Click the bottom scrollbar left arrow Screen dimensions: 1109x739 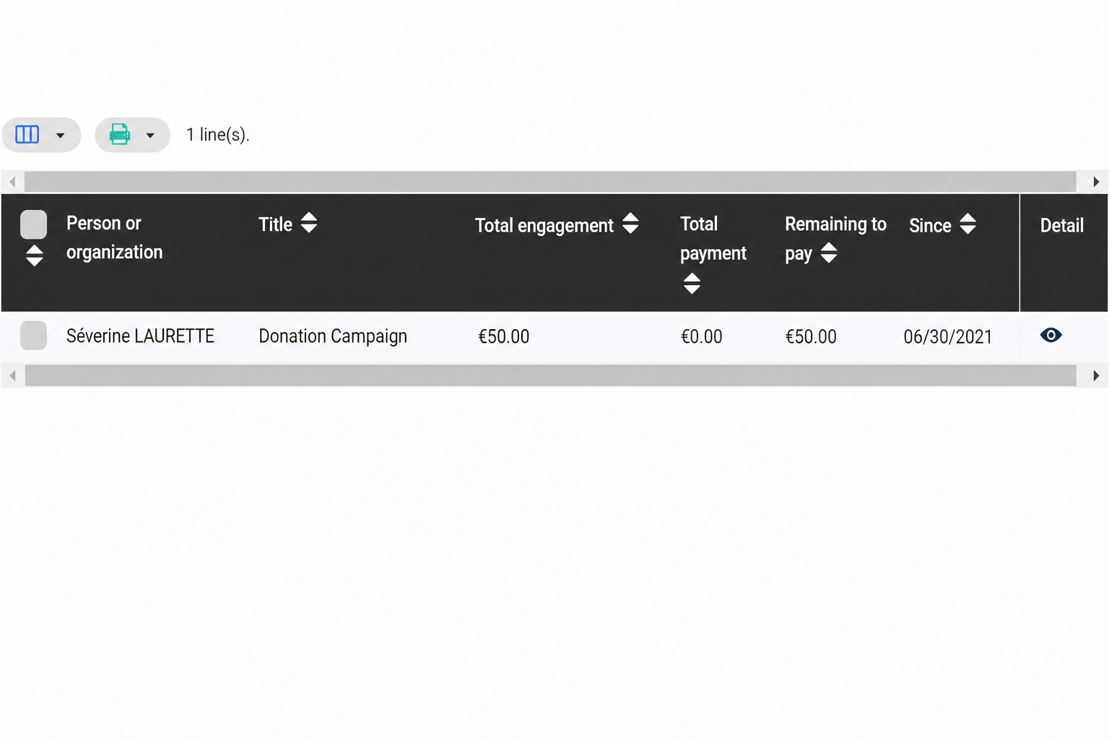(12, 375)
